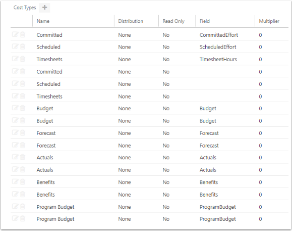Click the Multiplier column header

[269, 21]
